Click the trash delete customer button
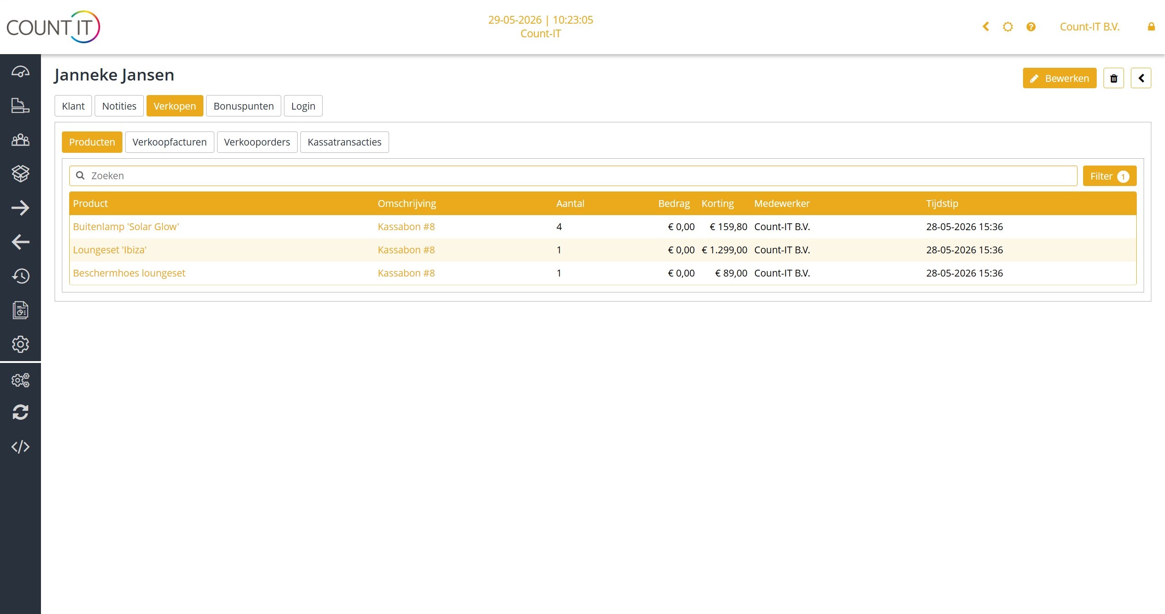 tap(1114, 78)
